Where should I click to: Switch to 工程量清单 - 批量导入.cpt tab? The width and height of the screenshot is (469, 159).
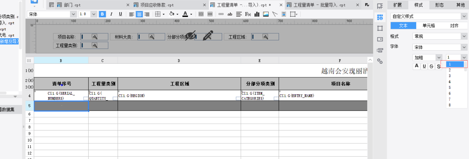[316, 5]
